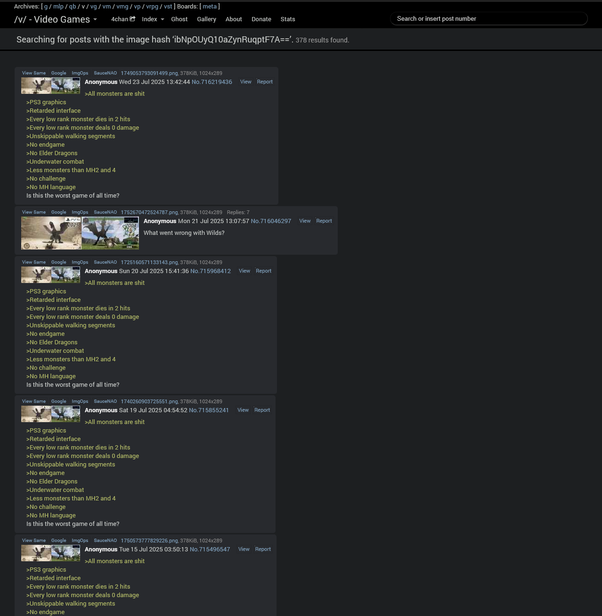Click Google search for post No.715855241 image
This screenshot has width=602, height=616.
[59, 401]
